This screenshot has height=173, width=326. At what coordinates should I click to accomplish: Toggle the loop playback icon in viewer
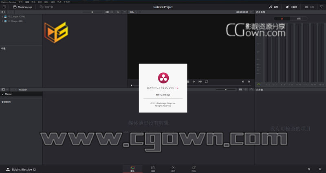[x=207, y=82]
